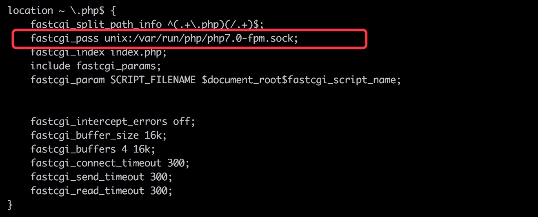This screenshot has height=217, width=538.
Task: Click the fastcgi_buffer_size 16k line
Action: coord(99,135)
